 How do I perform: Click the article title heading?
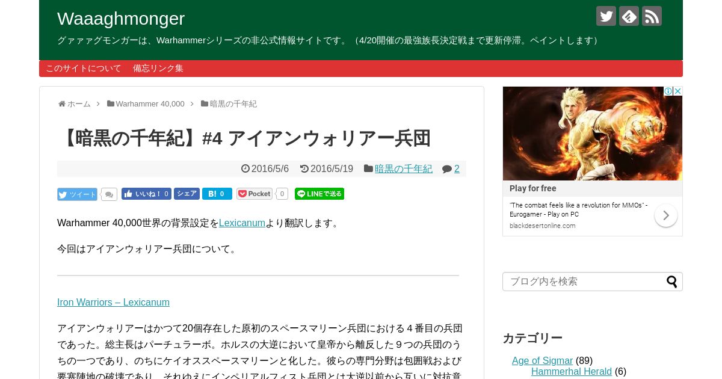tap(244, 138)
